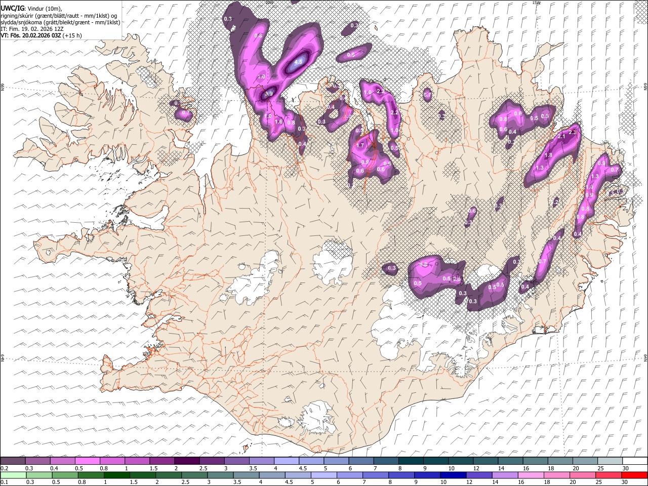Click the '4.5' snowfall value on the map
The image size is (648, 486).
click(x=298, y=62)
